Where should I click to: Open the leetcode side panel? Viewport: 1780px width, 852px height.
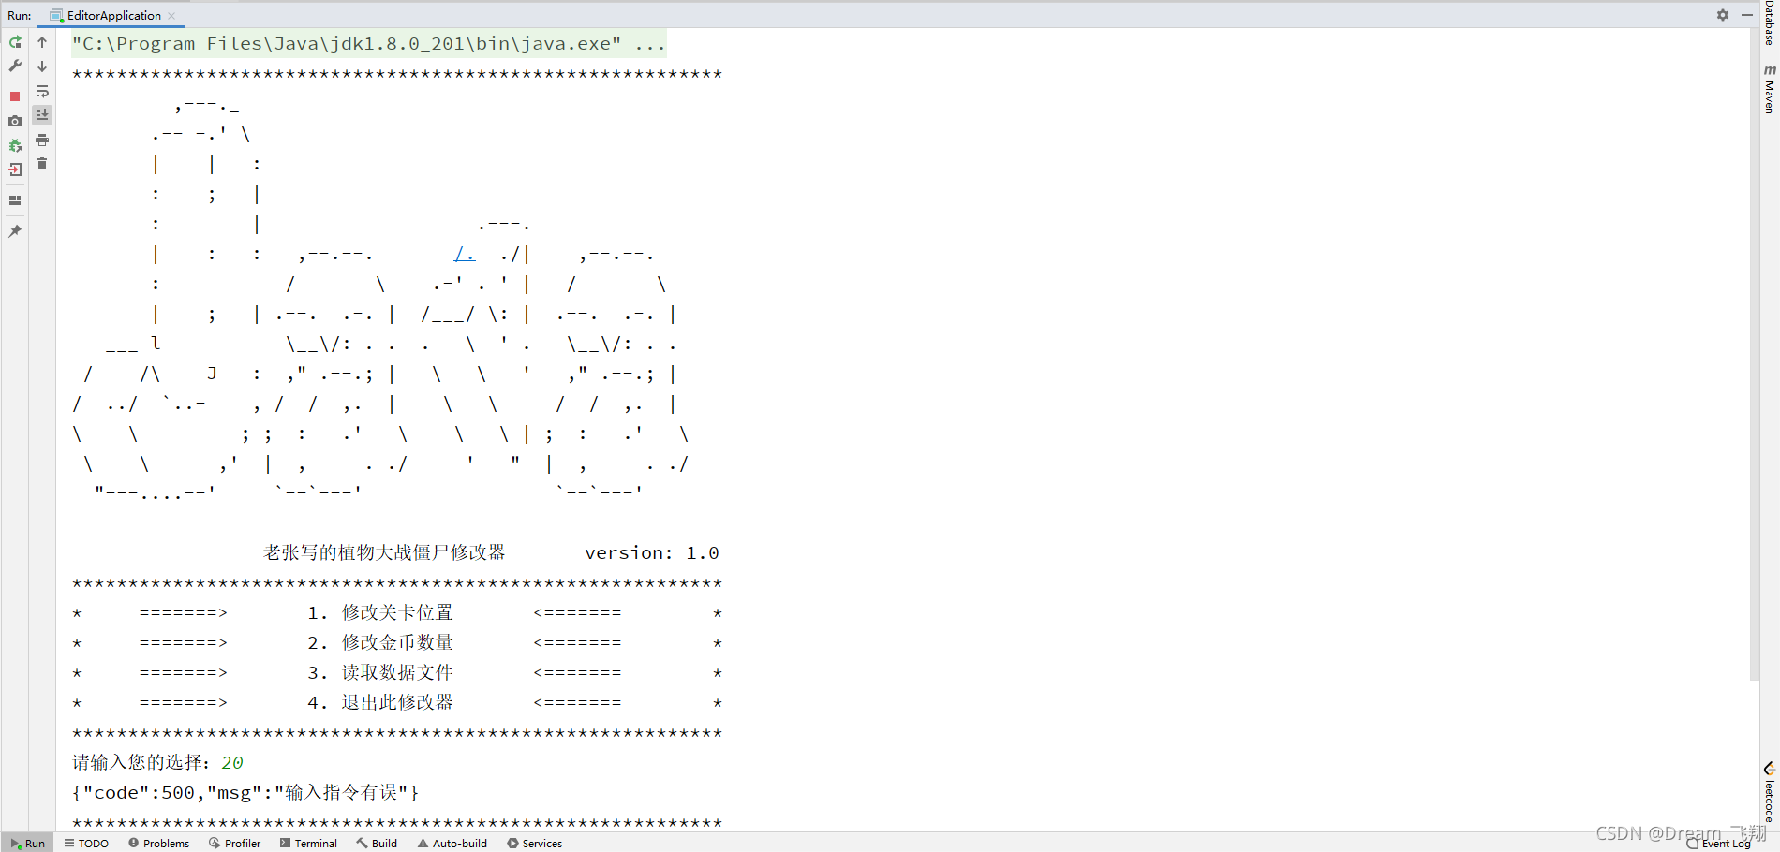pyautogui.click(x=1769, y=792)
